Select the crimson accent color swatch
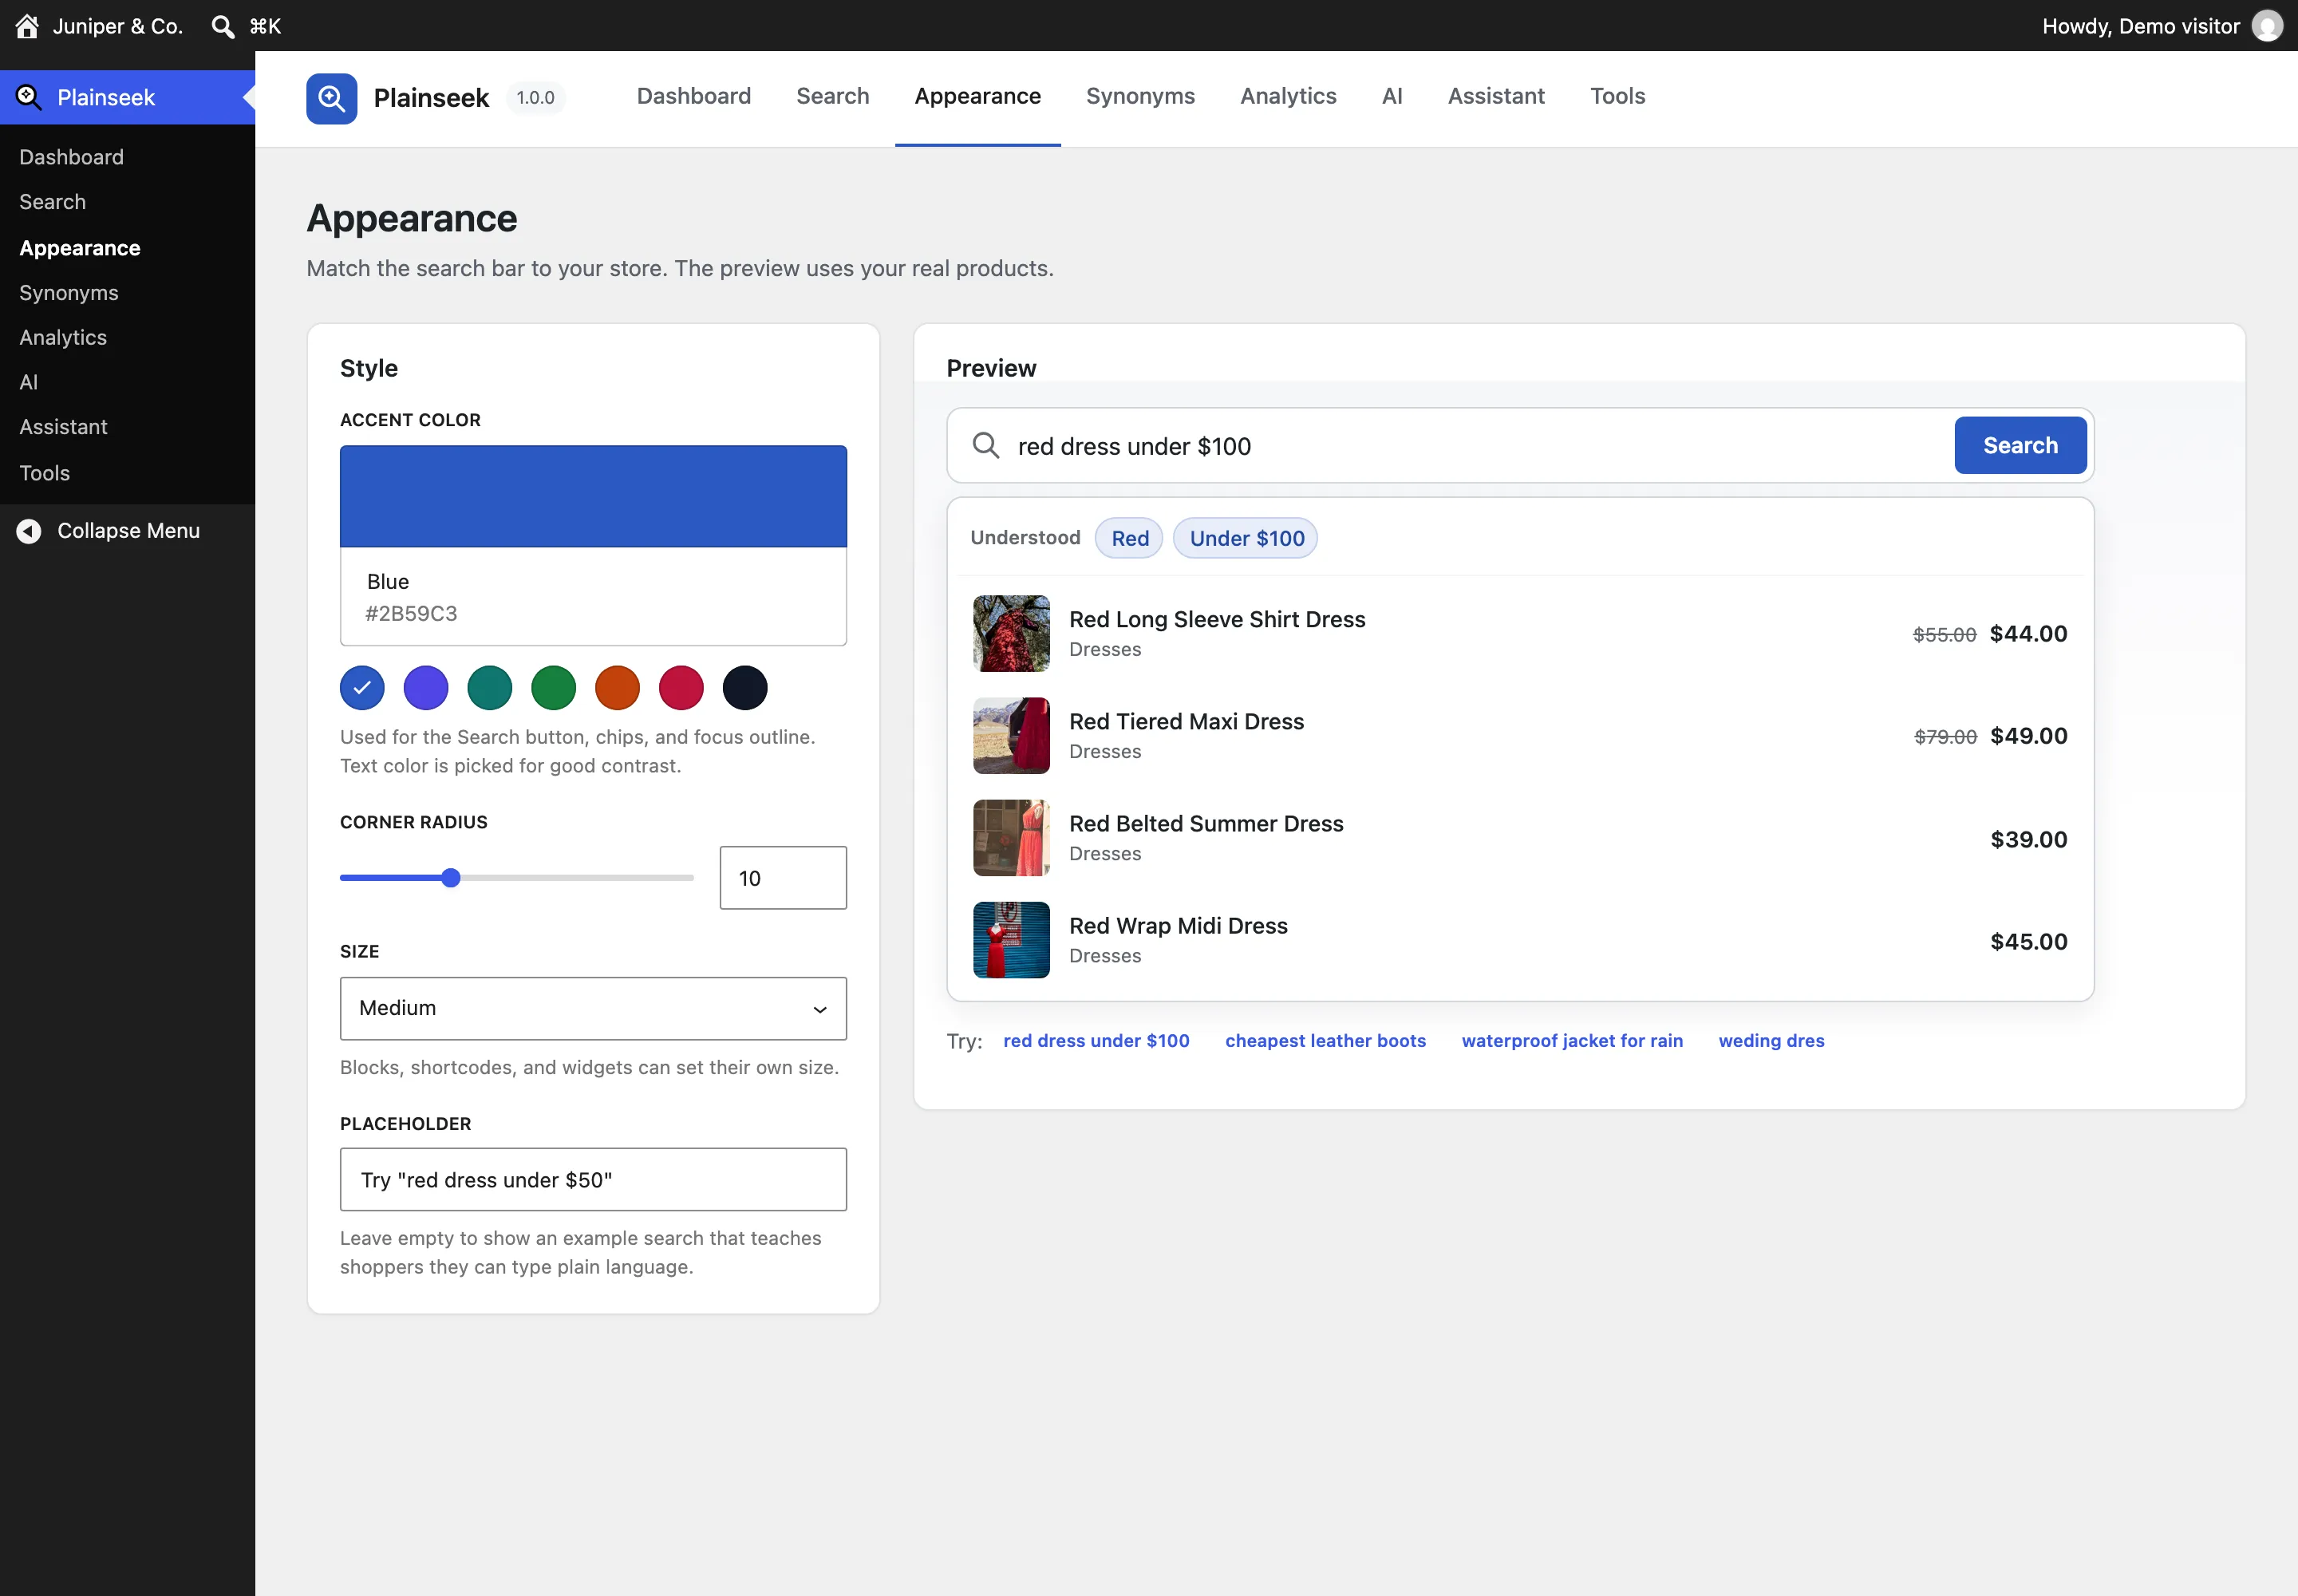The width and height of the screenshot is (2298, 1596). [682, 687]
